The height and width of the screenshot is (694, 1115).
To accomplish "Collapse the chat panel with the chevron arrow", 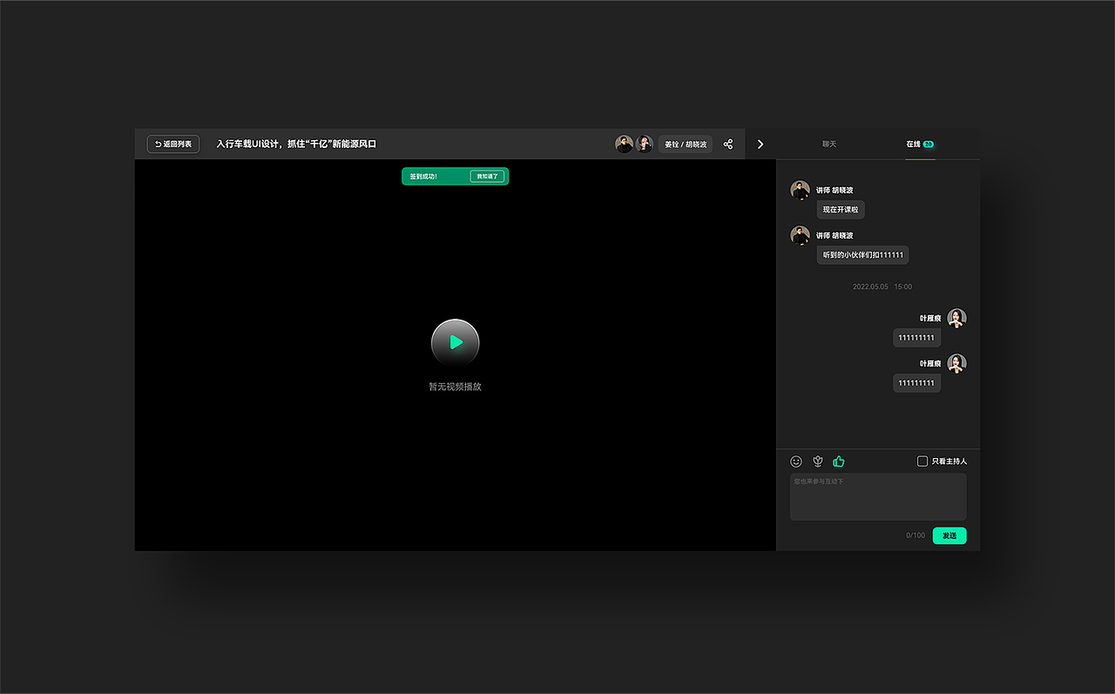I will [760, 144].
